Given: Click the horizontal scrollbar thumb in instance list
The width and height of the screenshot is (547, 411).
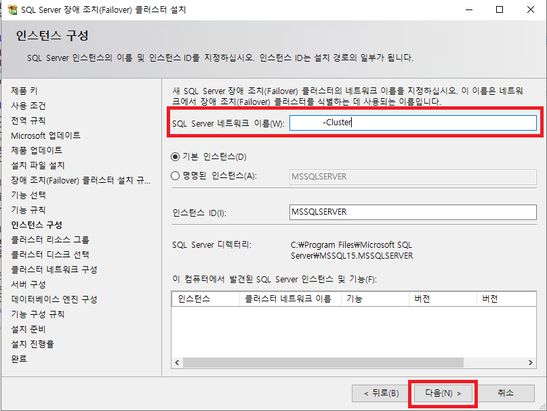Looking at the screenshot, I should tap(323, 362).
